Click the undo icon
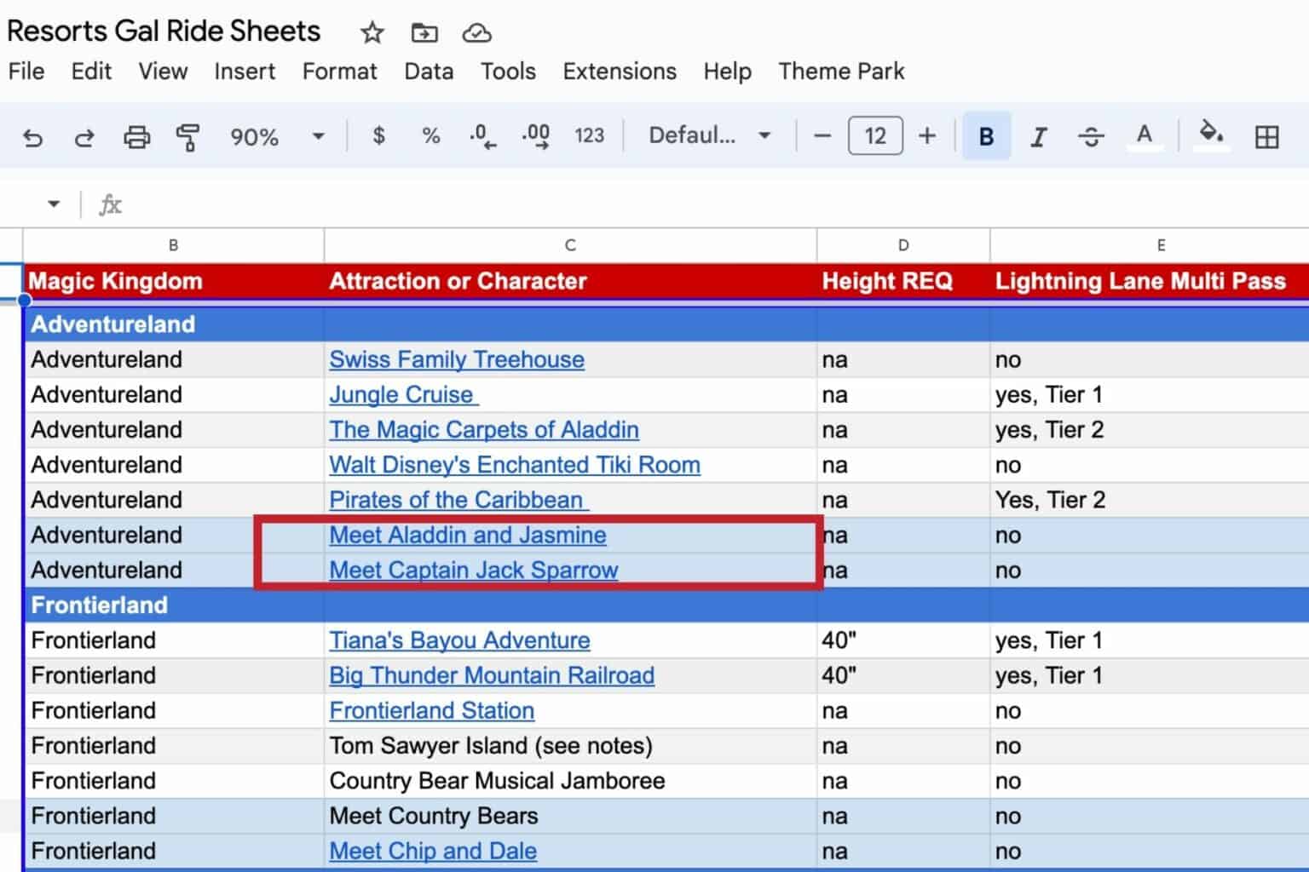Screen dimensions: 1309x872 click(x=33, y=136)
